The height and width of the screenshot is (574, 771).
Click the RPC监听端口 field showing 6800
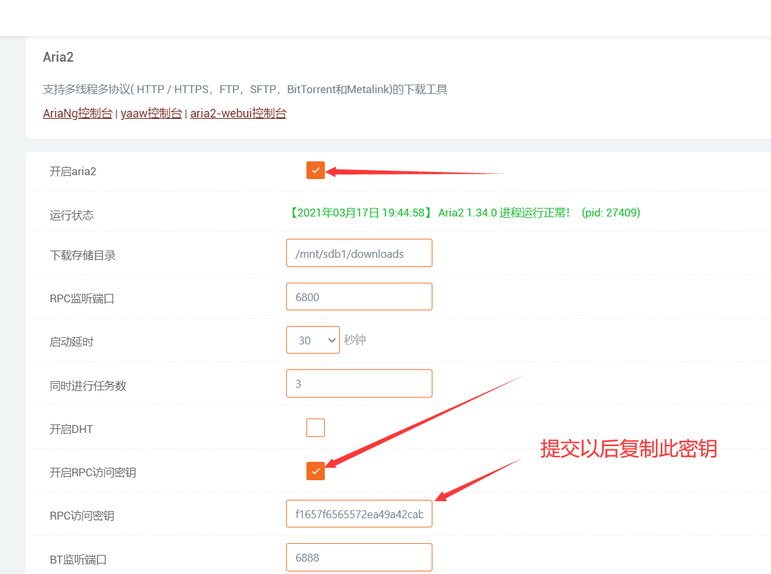coord(359,297)
